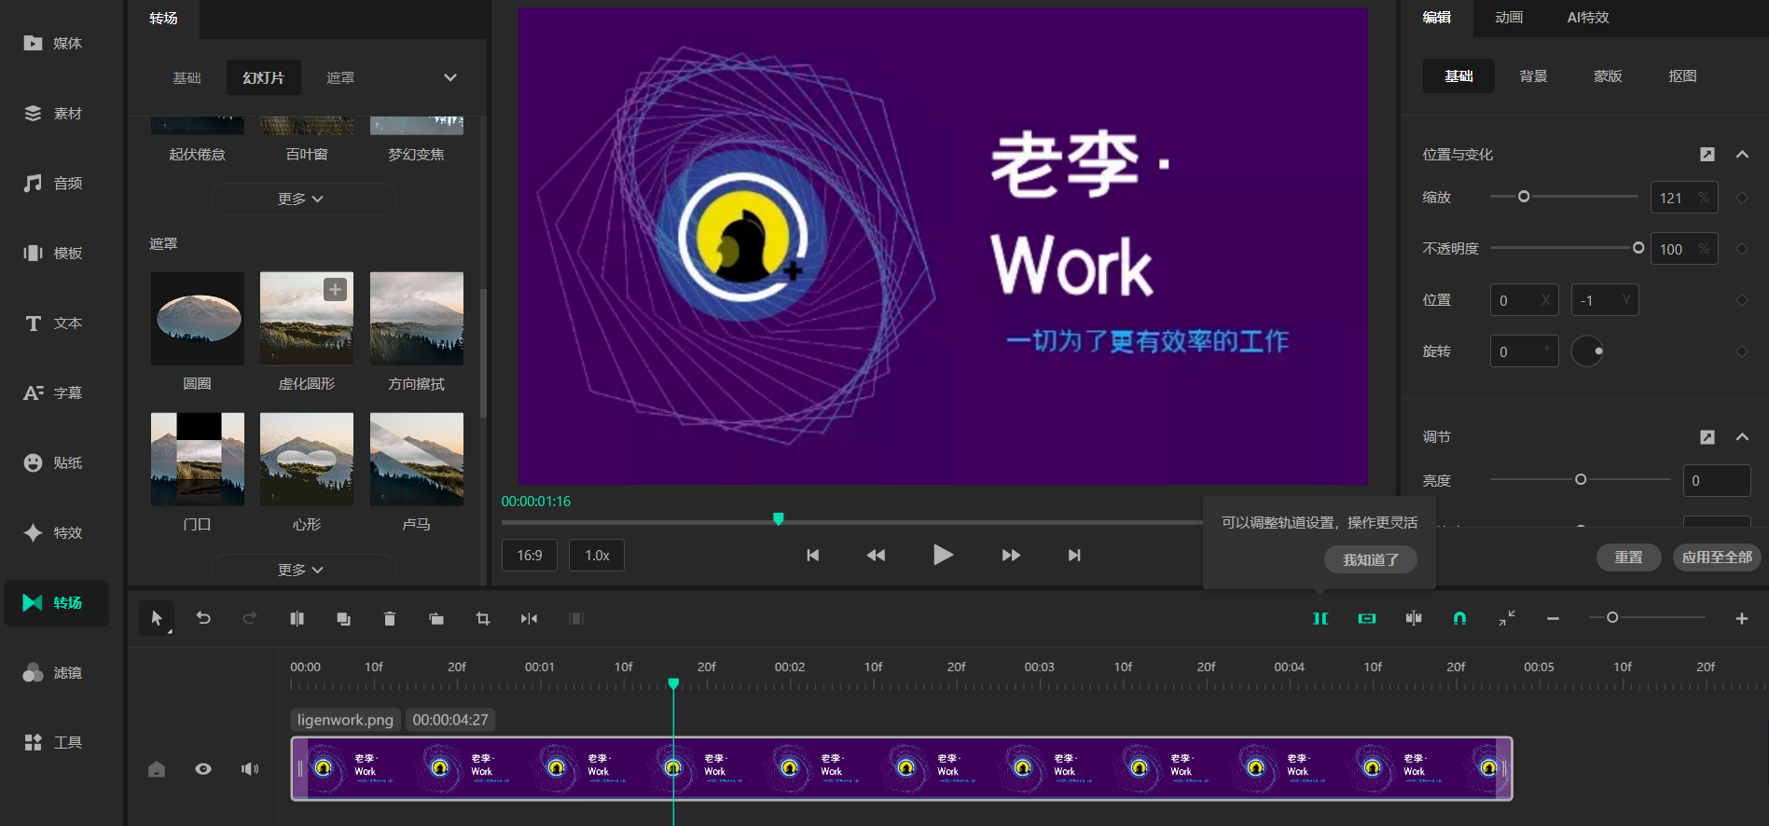Toggle the magnet snapping in timeline toolbar
The height and width of the screenshot is (826, 1769).
click(1460, 618)
